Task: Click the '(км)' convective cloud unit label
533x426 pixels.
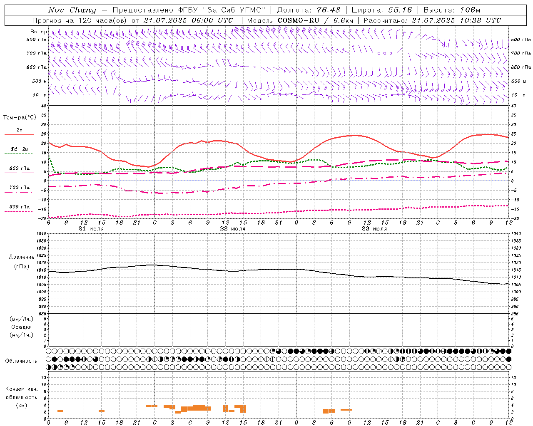Action: pos(22,405)
